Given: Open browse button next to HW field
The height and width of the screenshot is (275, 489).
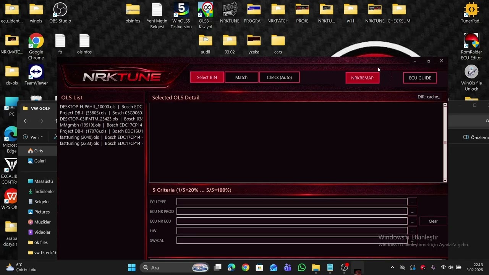Looking at the screenshot, I should 412,231.
